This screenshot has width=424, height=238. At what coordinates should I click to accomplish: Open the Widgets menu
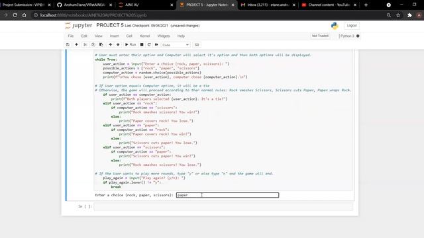(164, 36)
